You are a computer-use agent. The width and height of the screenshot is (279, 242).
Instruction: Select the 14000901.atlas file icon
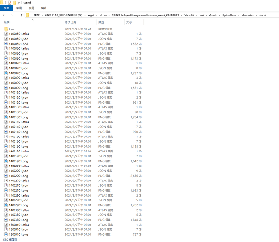6,78
